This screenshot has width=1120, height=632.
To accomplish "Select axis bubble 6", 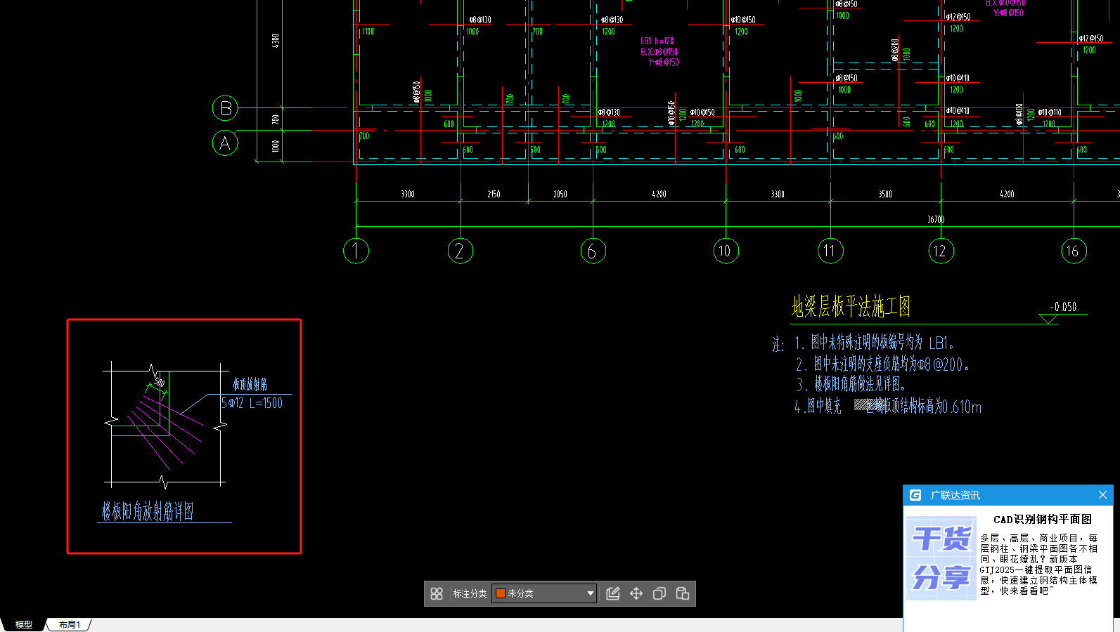I will click(x=593, y=251).
